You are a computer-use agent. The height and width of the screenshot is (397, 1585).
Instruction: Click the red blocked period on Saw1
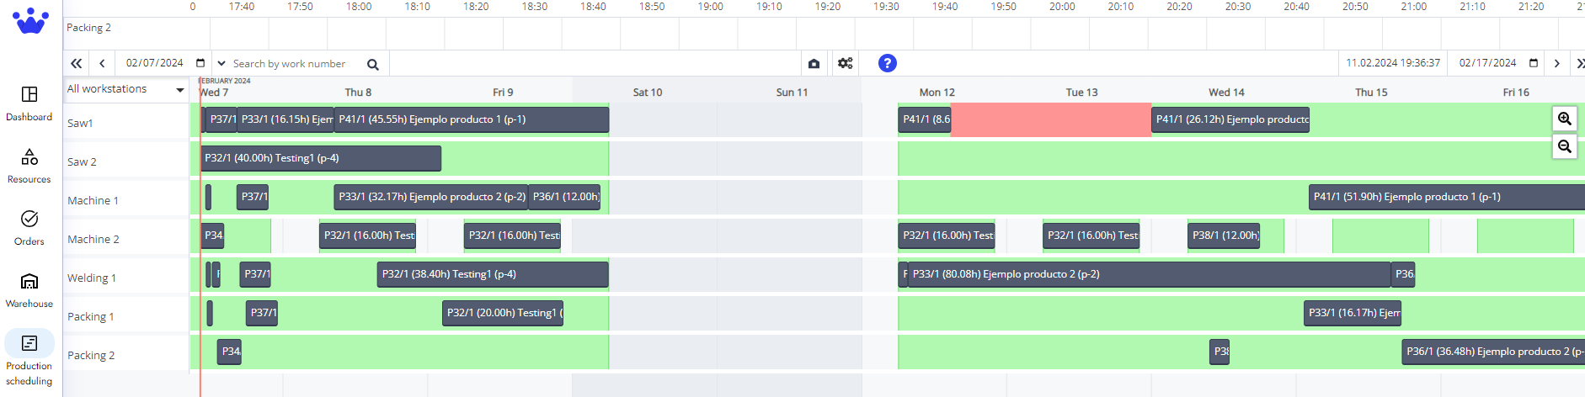(x=1050, y=119)
